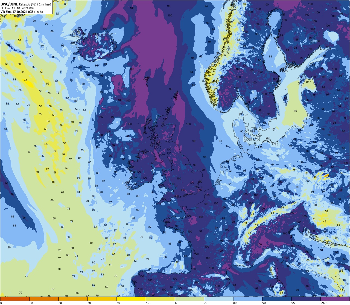
Task: Click the 40–50% bright yellow legend swatch
Action: 131,299
